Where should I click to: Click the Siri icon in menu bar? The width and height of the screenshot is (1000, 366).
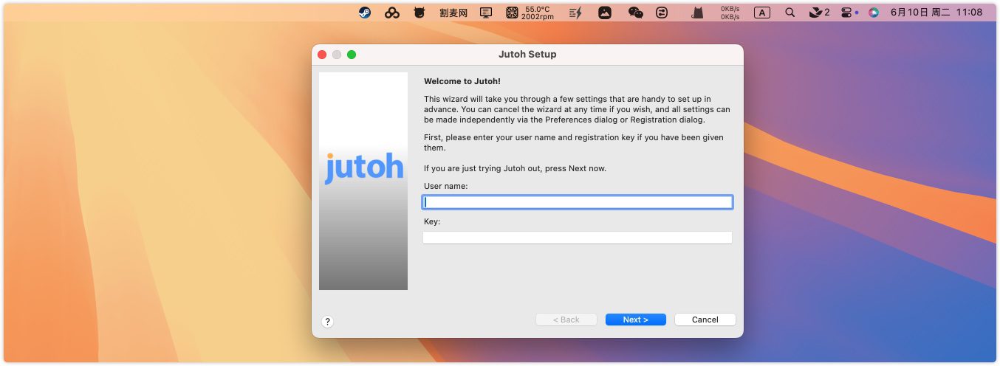pos(874,13)
